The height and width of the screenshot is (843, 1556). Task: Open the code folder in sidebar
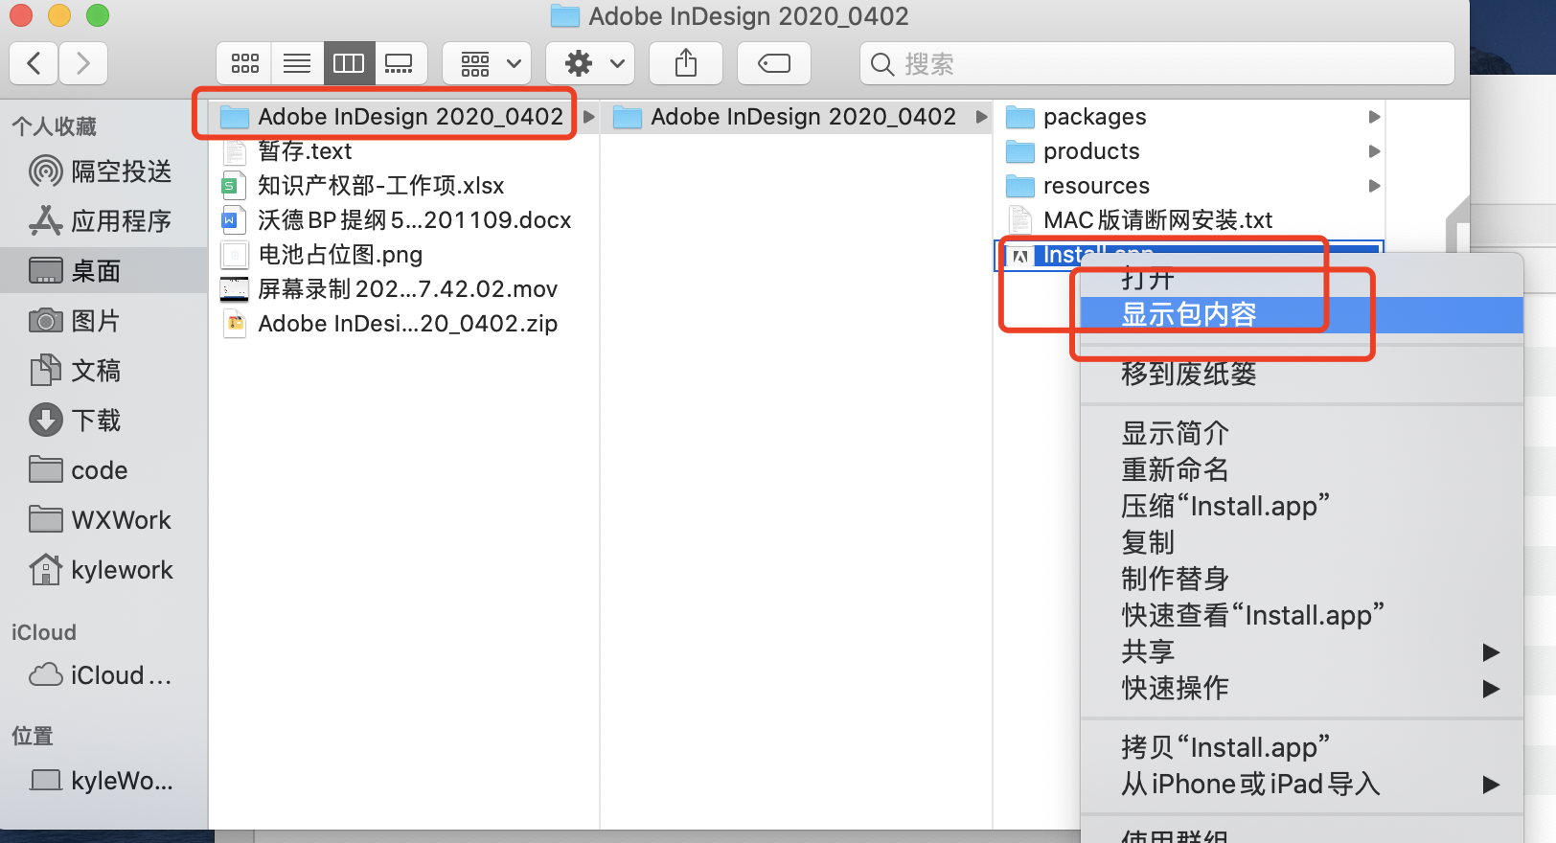click(x=103, y=470)
